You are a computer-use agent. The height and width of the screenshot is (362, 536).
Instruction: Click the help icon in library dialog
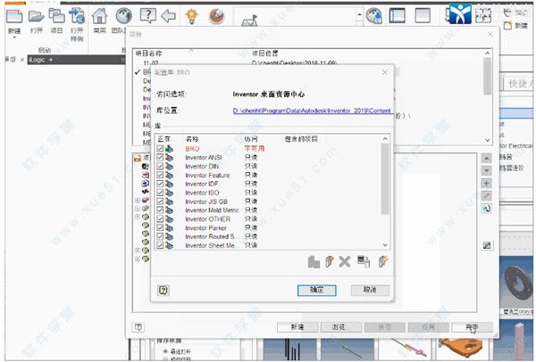point(163,291)
